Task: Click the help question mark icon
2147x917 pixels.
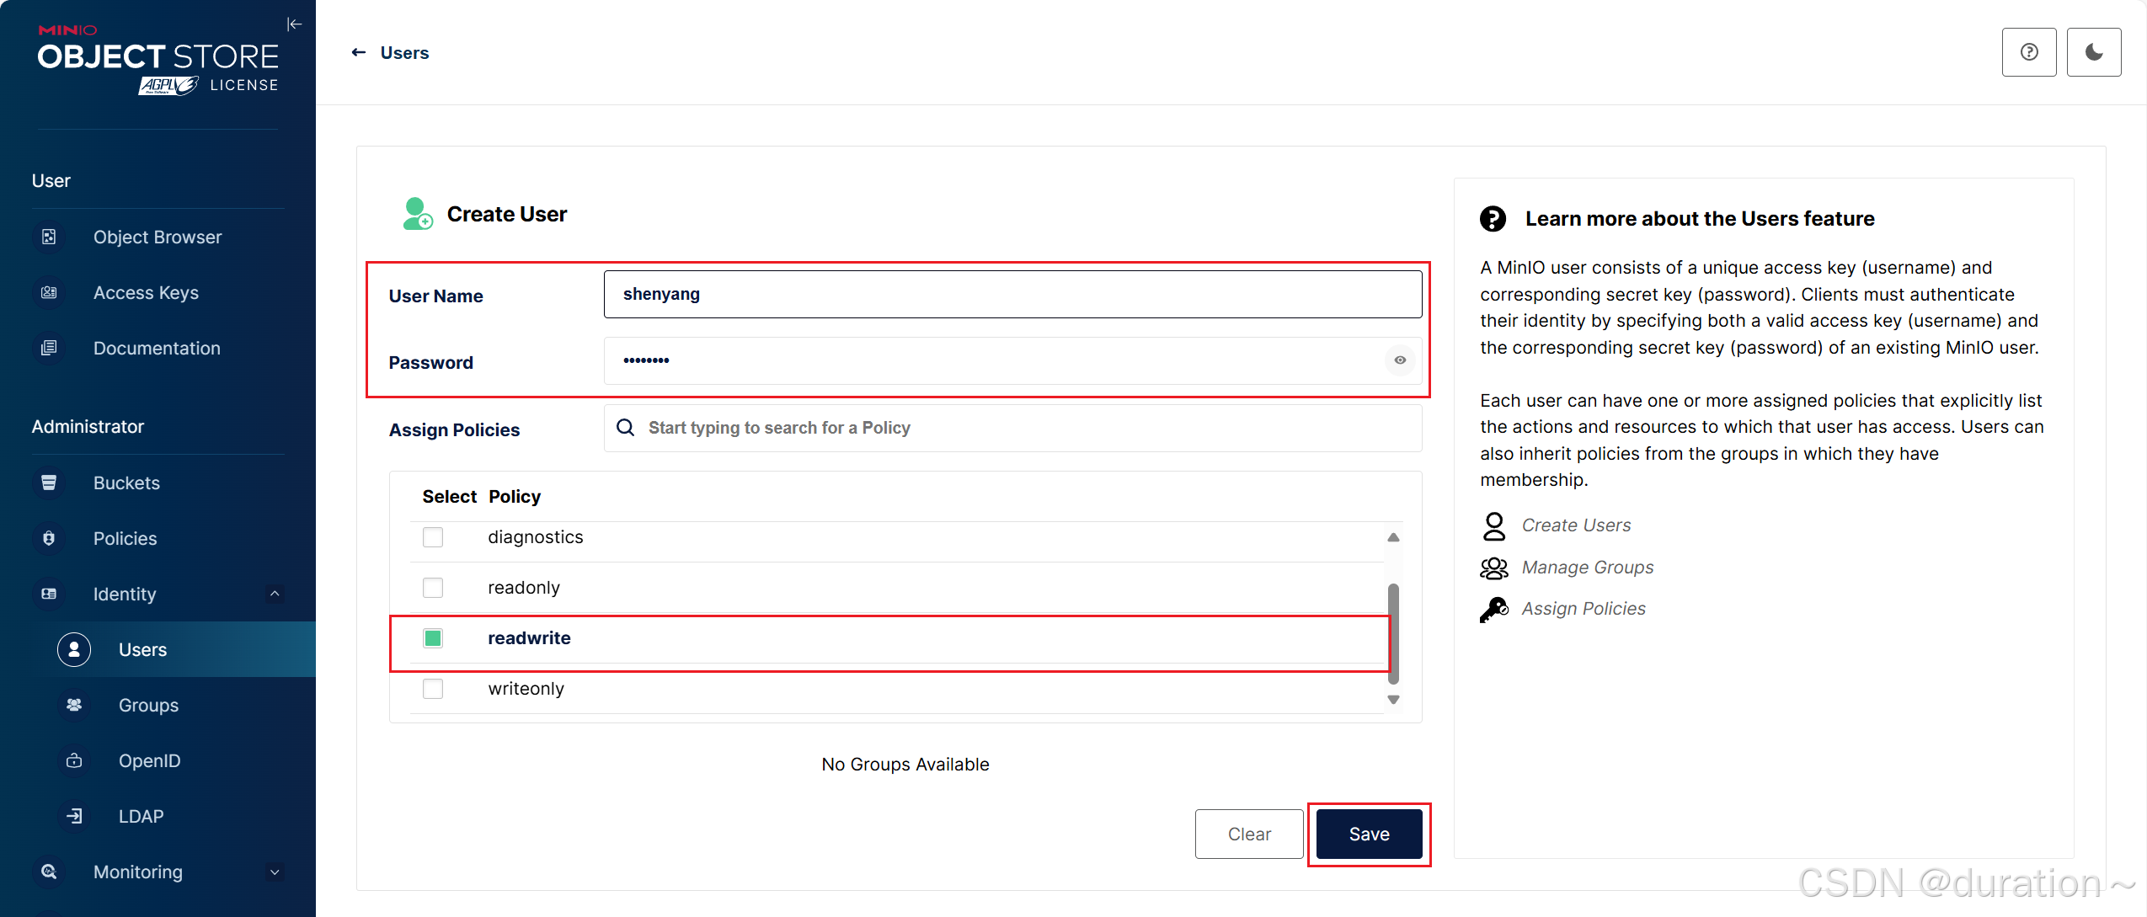Action: (x=2028, y=52)
